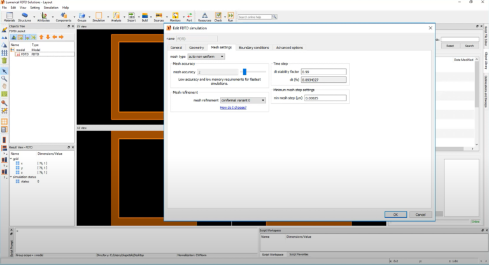Click the Run simulation icon
The height and width of the screenshot is (265, 489).
pos(230,17)
